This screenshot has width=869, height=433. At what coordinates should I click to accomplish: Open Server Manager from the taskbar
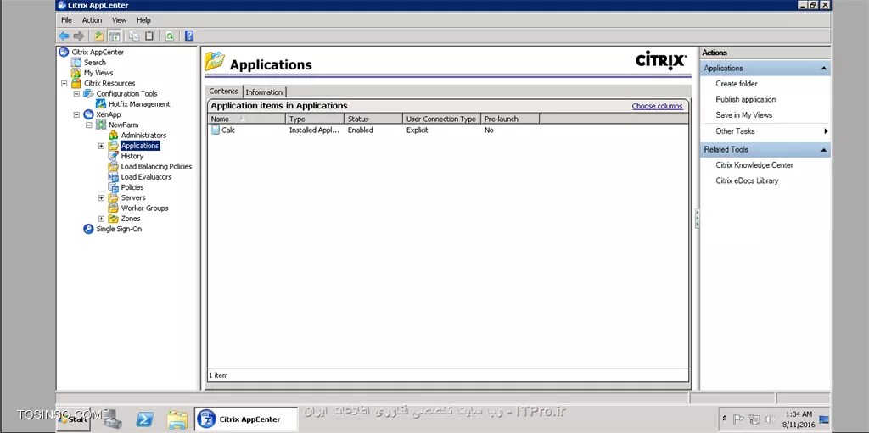[113, 419]
